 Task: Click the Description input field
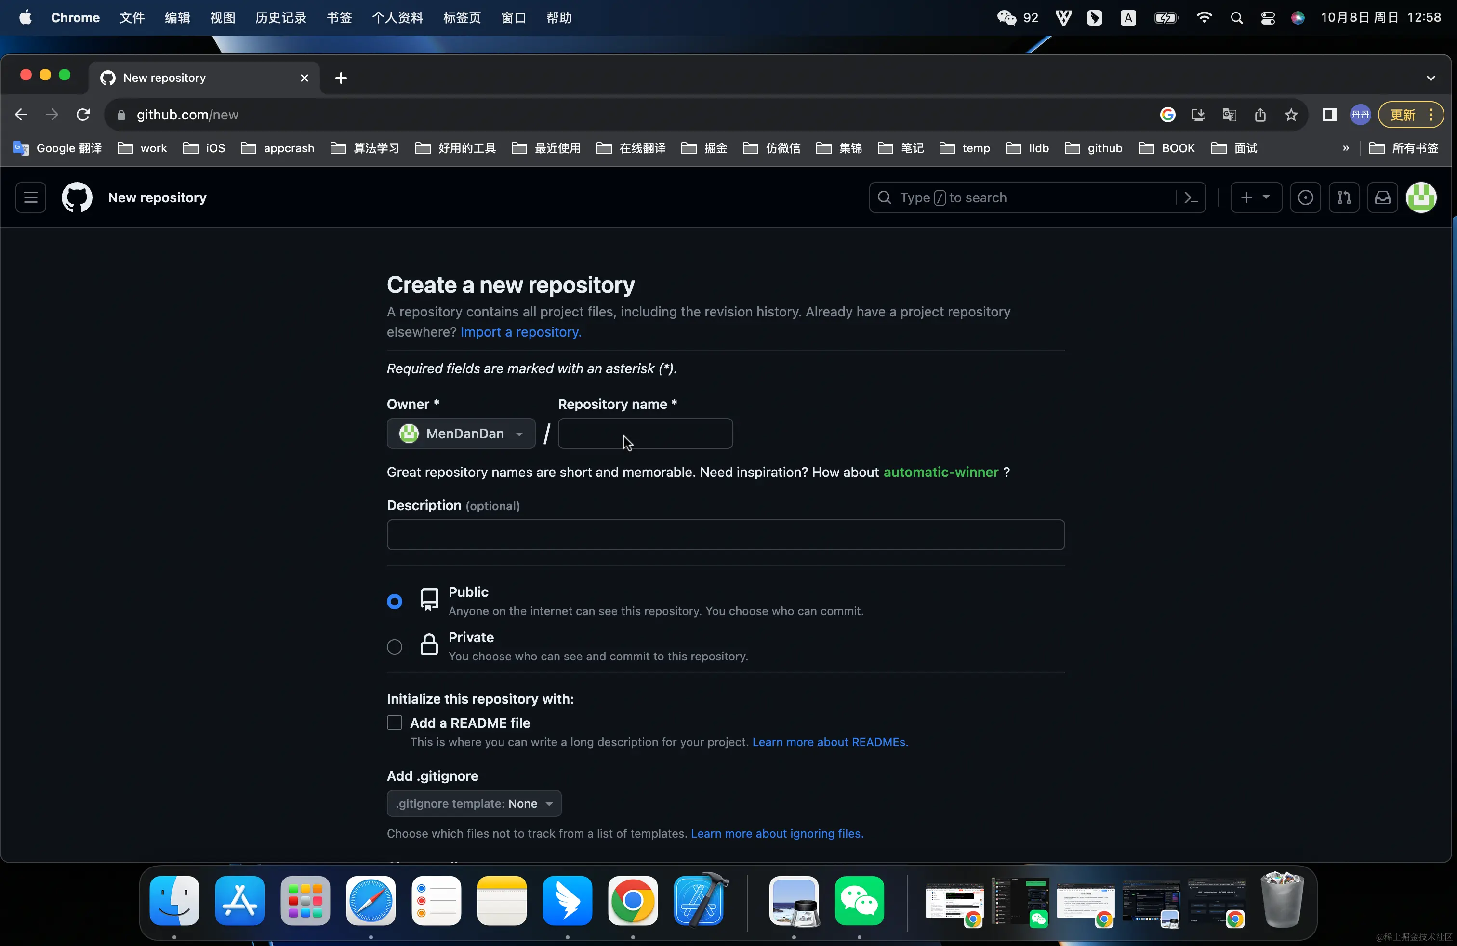click(x=726, y=535)
